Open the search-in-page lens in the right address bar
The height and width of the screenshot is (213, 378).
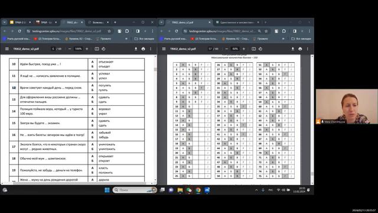click(259, 31)
